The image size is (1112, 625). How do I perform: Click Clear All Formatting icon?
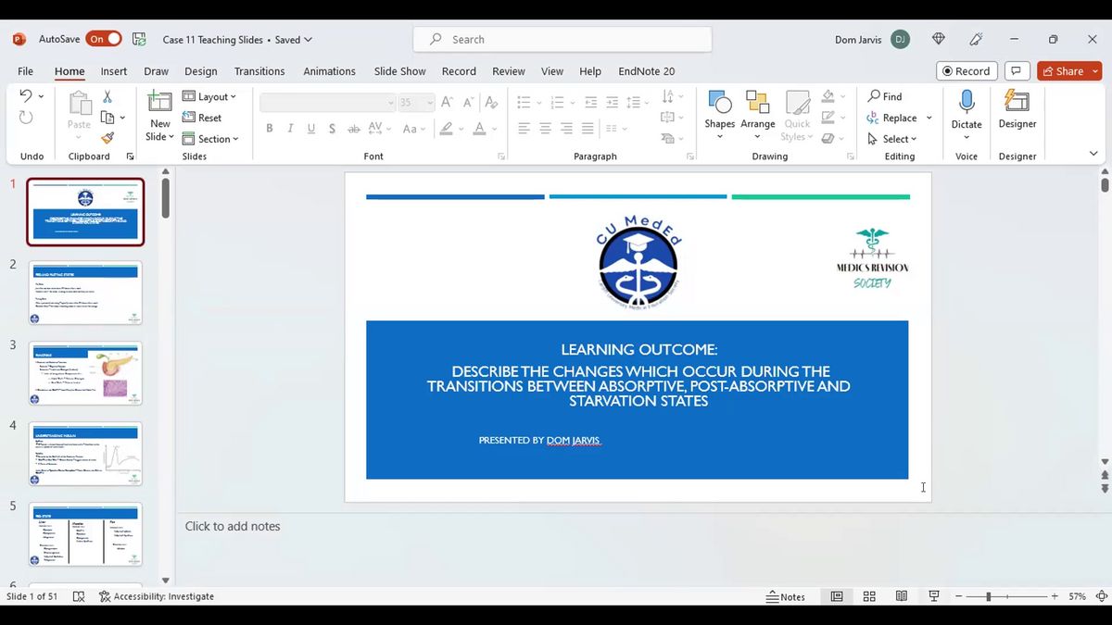click(x=492, y=102)
